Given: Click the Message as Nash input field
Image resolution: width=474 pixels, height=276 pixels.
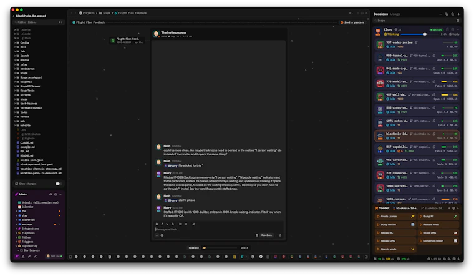Looking at the screenshot, I should click(218, 229).
